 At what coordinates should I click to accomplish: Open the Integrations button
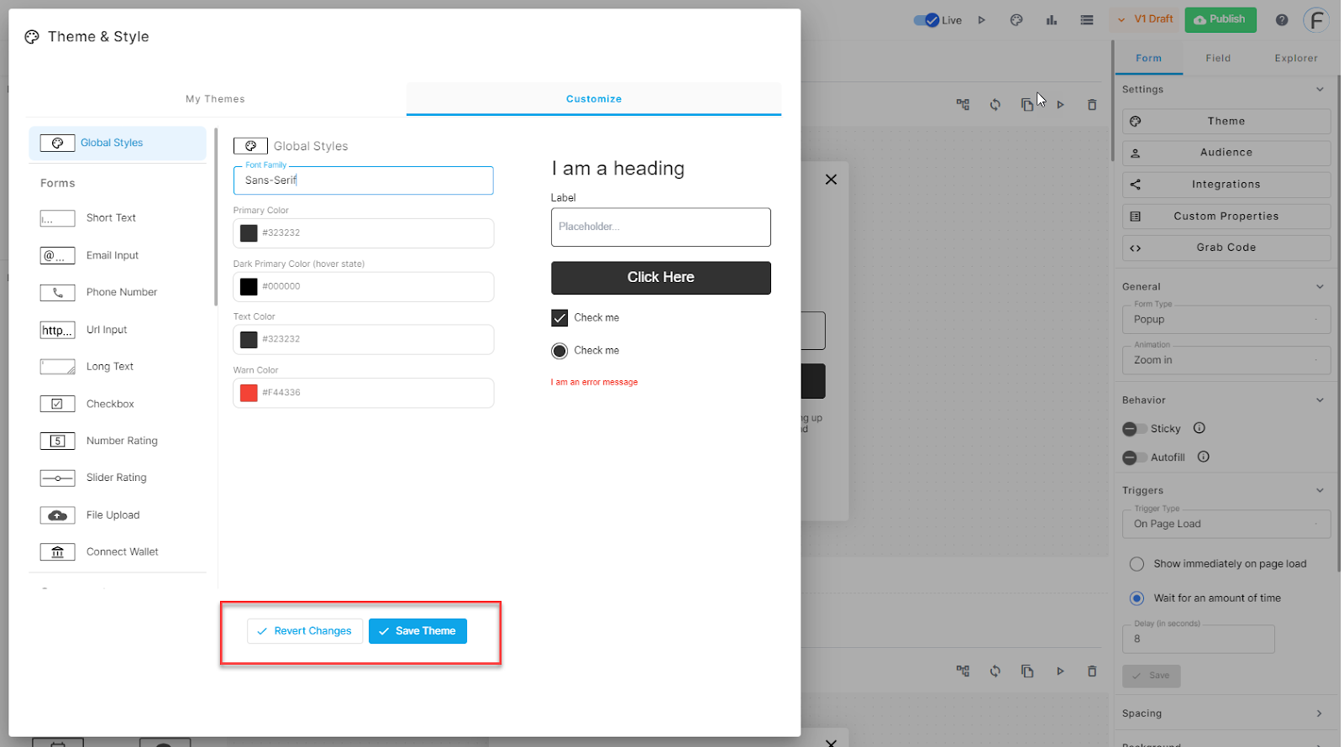(x=1226, y=185)
